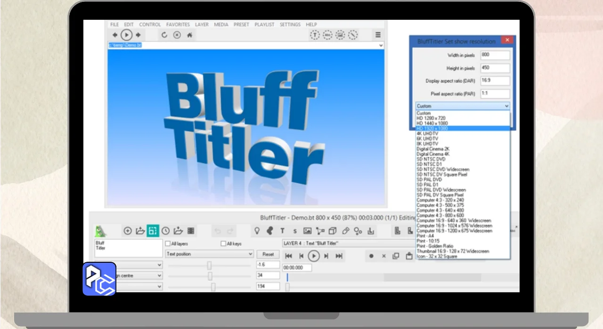Click the first property slider handle
The height and width of the screenshot is (329, 603).
[209, 266]
